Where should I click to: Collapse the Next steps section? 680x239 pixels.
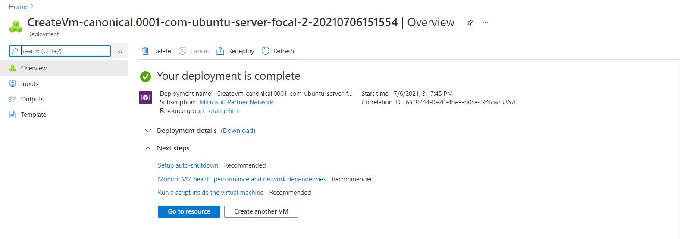pos(148,148)
